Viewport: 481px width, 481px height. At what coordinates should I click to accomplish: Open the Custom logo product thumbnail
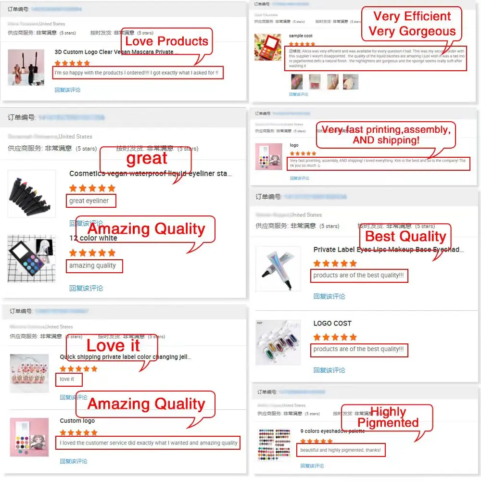point(29,437)
